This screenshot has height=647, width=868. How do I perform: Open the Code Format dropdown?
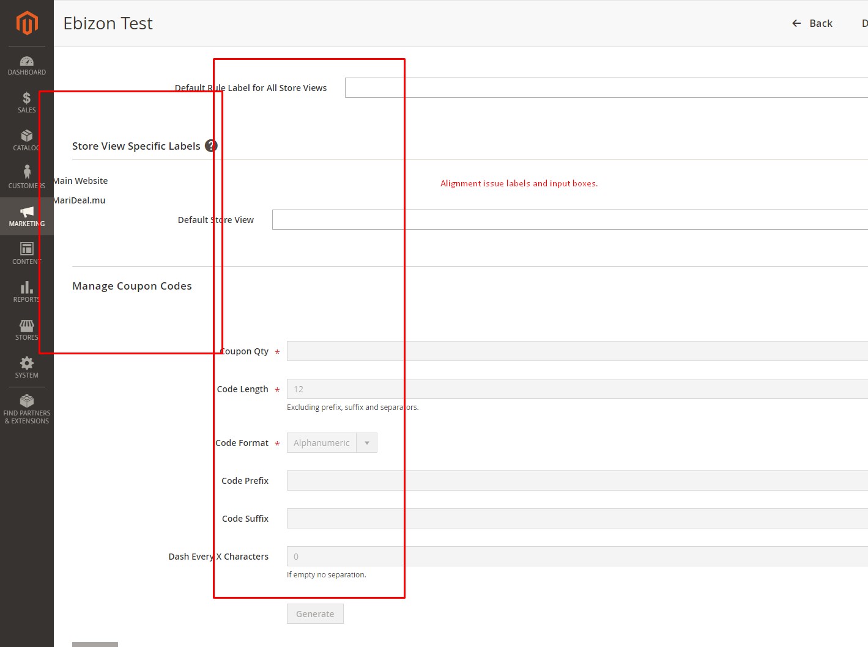pos(366,442)
